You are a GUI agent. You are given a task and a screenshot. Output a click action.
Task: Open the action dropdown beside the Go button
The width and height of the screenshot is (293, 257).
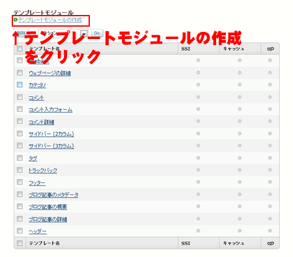point(63,33)
